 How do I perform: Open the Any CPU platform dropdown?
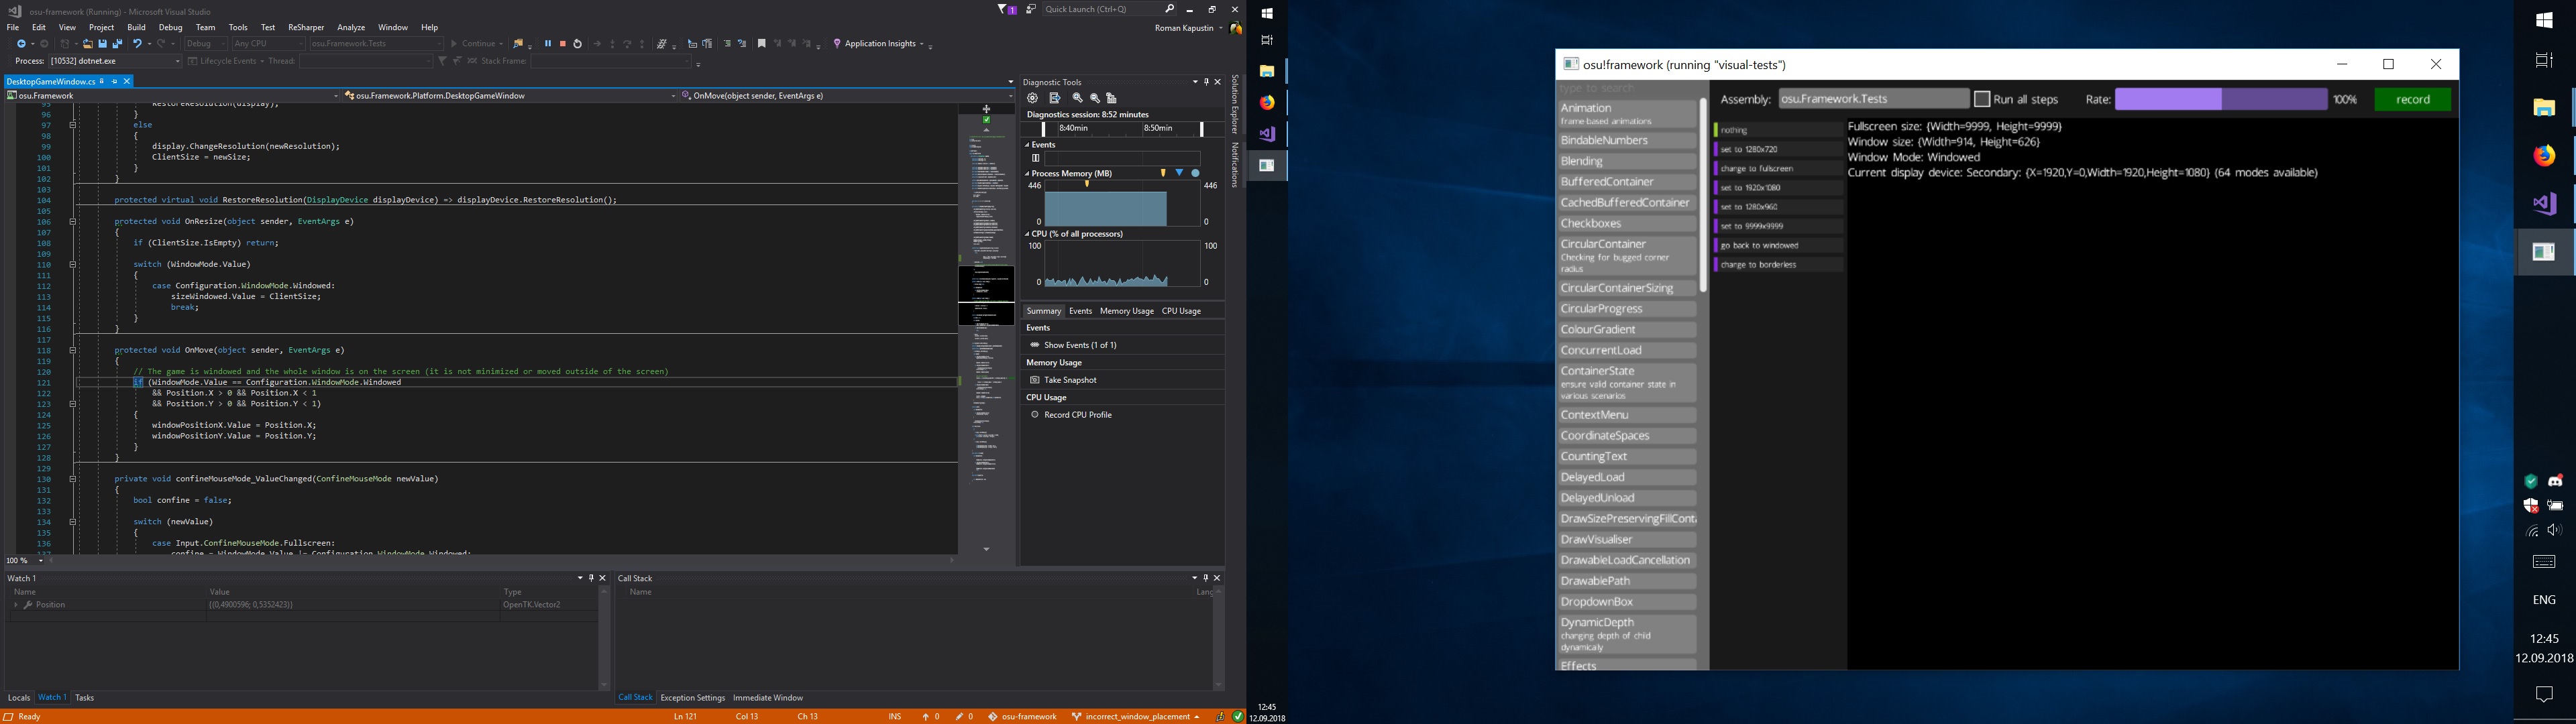(x=268, y=43)
